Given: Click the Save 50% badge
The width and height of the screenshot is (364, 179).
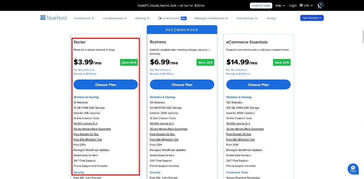Looking at the screenshot, I should pos(205,63).
